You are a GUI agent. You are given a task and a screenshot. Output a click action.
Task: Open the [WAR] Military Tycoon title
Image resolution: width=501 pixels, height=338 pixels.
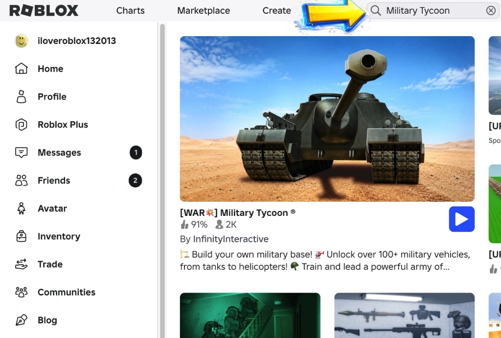[x=237, y=212]
